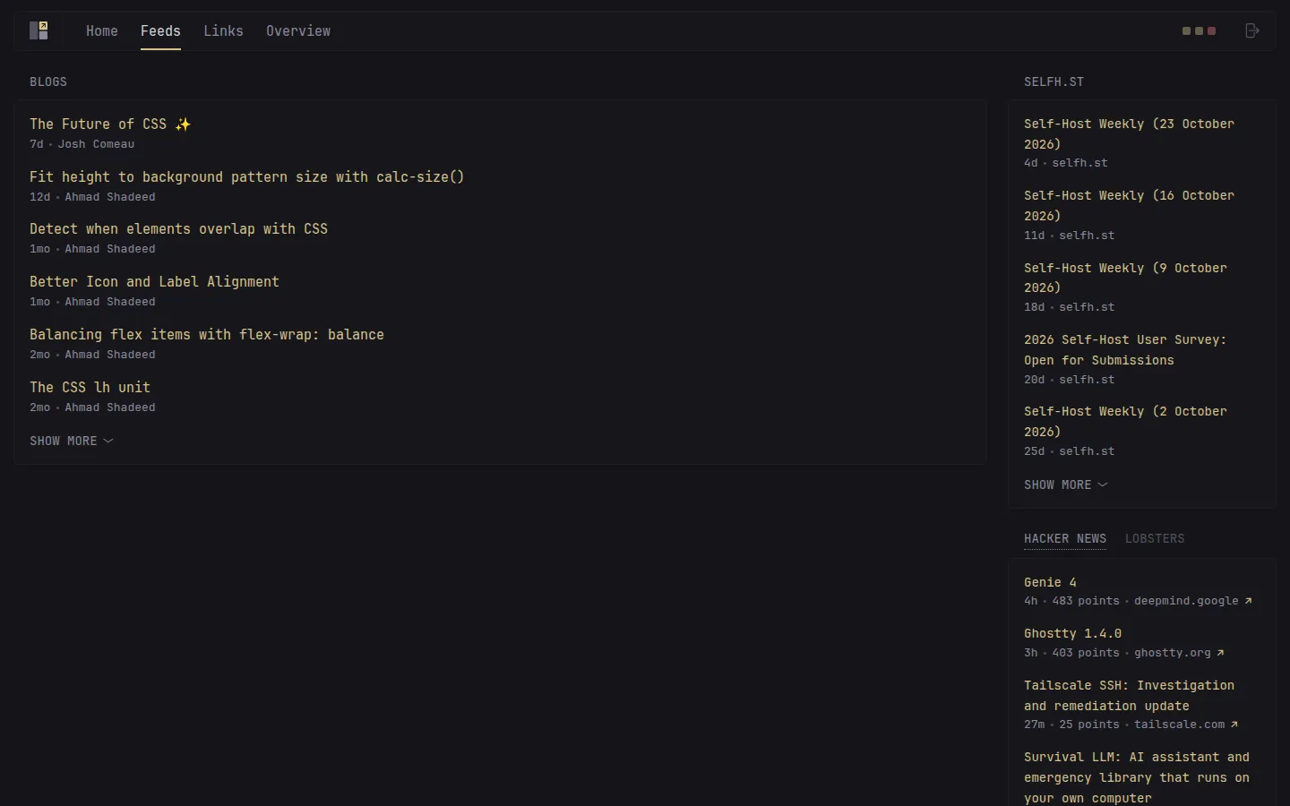Open Self-Host Weekly 23 October 2026
The height and width of the screenshot is (806, 1290).
[1129, 133]
